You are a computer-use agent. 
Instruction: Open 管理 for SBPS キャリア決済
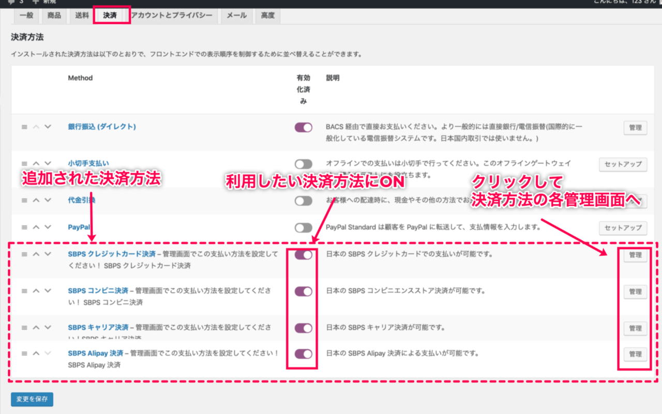coord(635,329)
